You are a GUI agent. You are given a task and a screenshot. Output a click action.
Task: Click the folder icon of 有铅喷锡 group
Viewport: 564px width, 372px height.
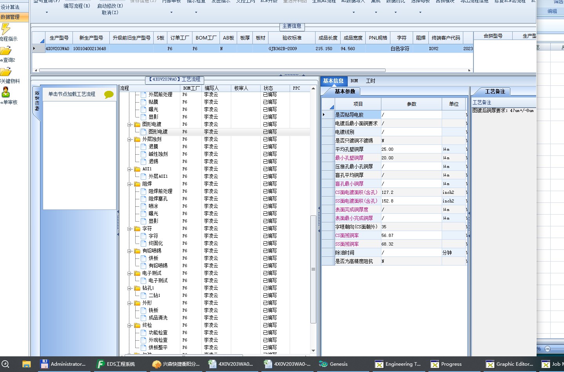(137, 251)
